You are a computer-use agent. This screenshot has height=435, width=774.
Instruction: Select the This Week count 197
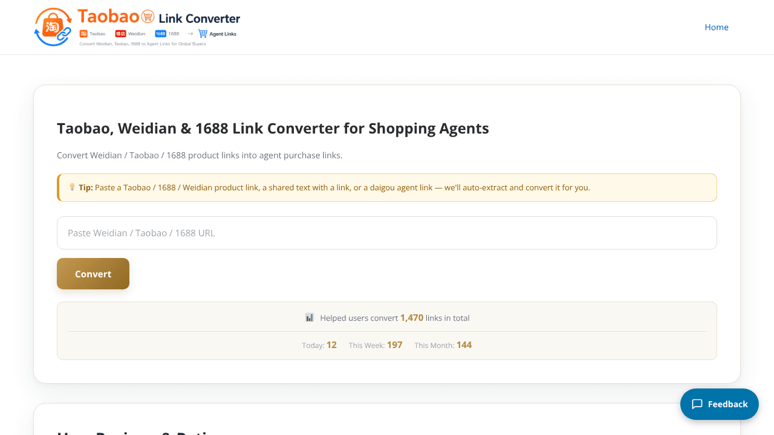[x=395, y=345]
